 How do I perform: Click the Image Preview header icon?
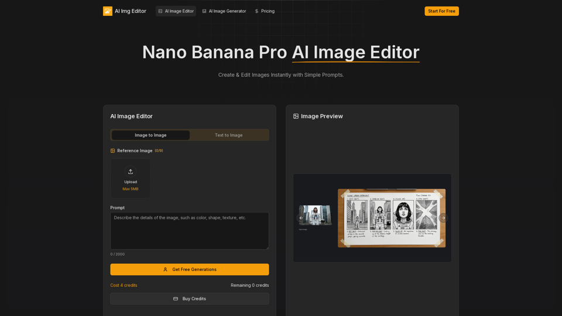296,116
